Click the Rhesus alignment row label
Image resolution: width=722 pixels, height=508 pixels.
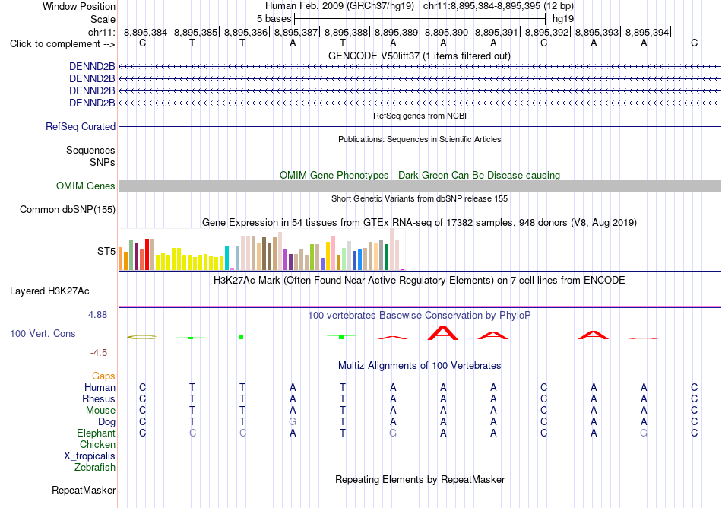pos(99,398)
